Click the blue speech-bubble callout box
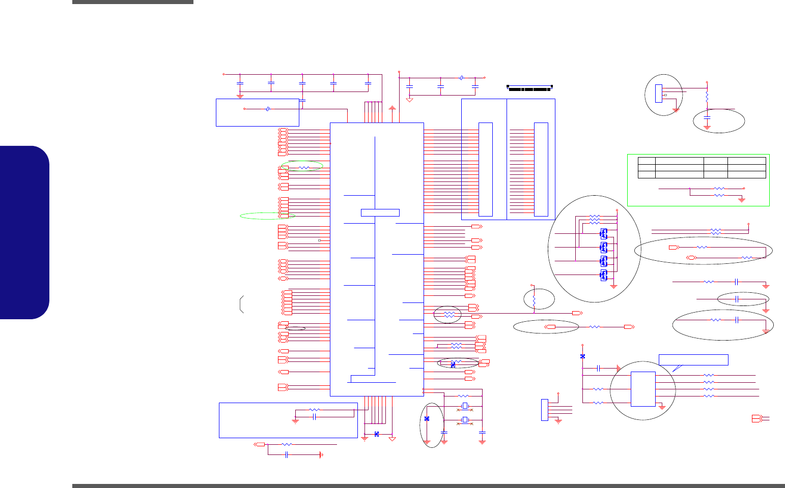Viewport: 785px width, 488px height. click(x=693, y=360)
